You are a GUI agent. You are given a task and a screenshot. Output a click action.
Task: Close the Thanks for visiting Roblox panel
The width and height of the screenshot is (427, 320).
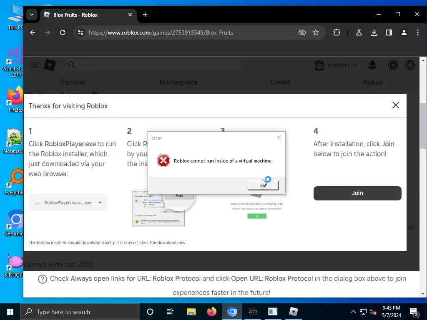click(395, 105)
